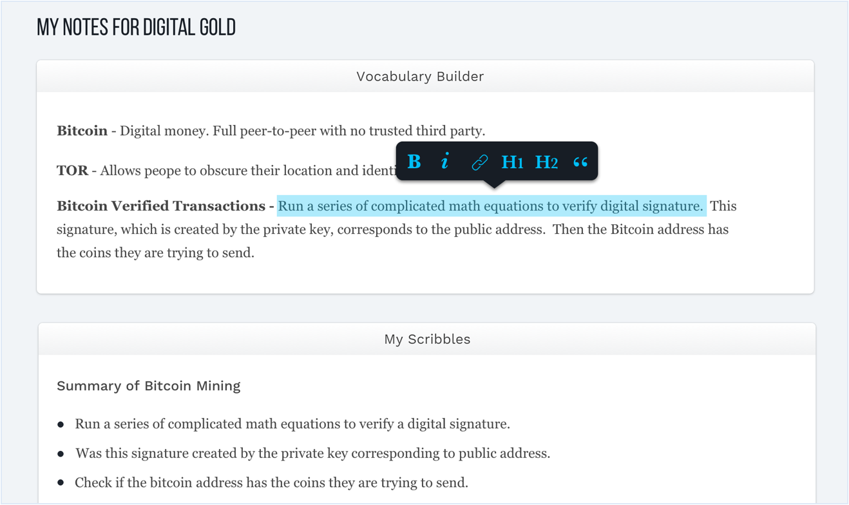Viewport: 849px width, 505px height.
Task: Click the bullet about private key and public address
Action: click(312, 453)
